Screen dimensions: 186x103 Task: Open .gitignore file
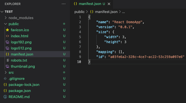click(x=16, y=79)
